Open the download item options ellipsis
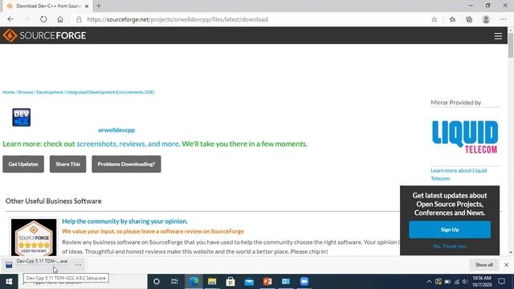 pos(78,264)
